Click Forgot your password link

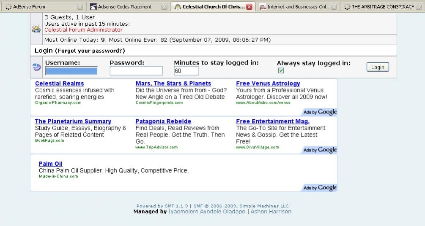tap(91, 51)
